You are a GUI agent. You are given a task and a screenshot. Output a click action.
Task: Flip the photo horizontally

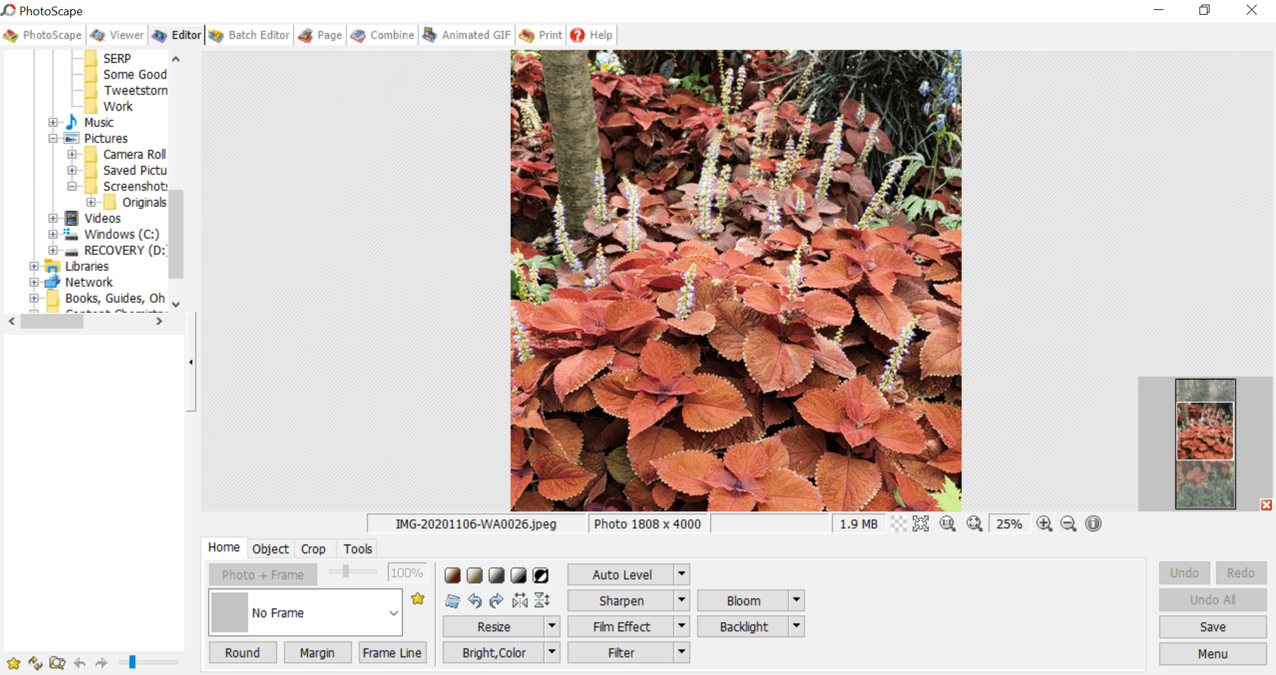(x=520, y=601)
